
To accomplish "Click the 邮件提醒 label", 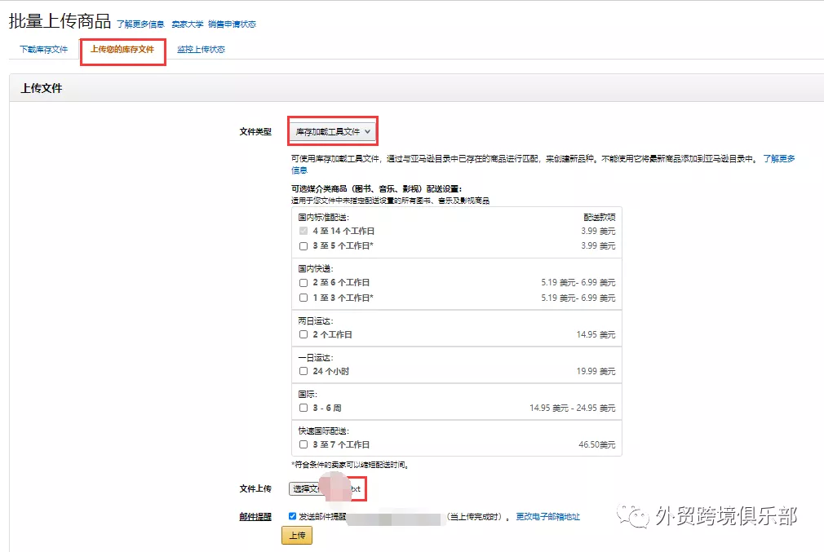I will [x=255, y=517].
